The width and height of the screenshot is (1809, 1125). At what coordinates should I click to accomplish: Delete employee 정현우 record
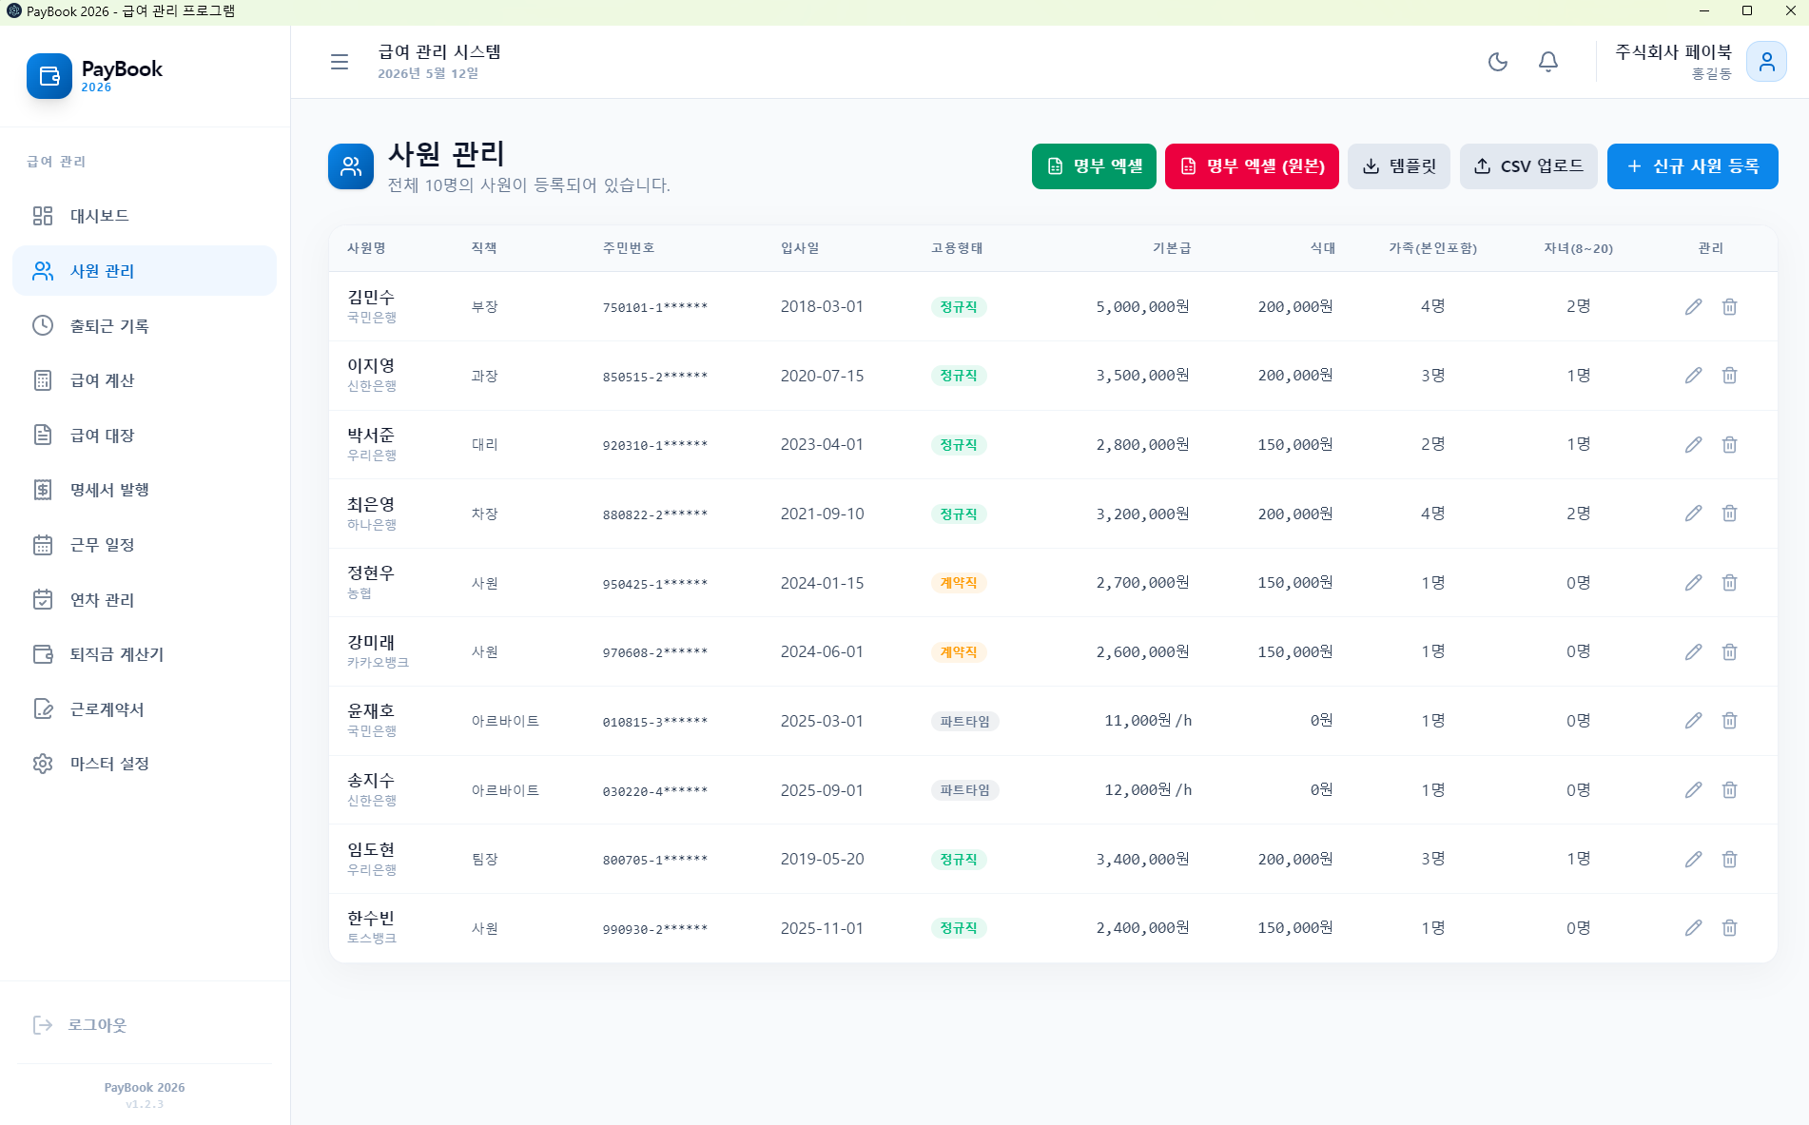1730,583
